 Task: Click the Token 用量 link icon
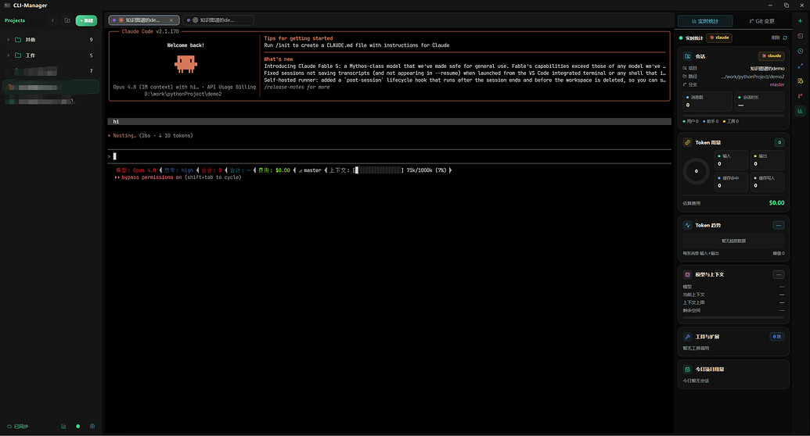(x=688, y=142)
